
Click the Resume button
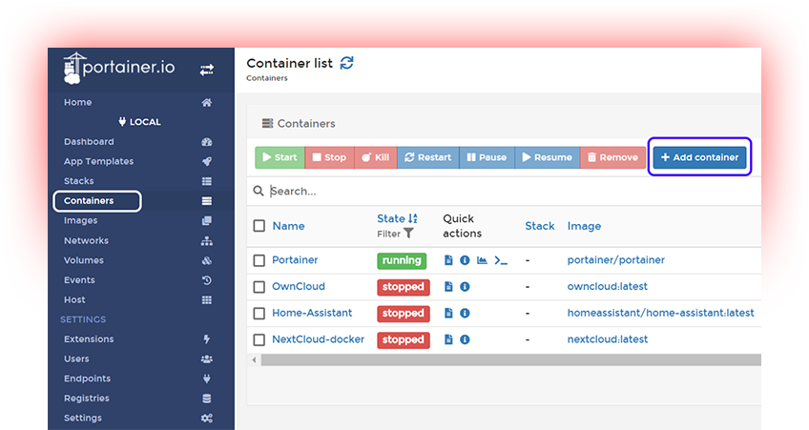(548, 157)
